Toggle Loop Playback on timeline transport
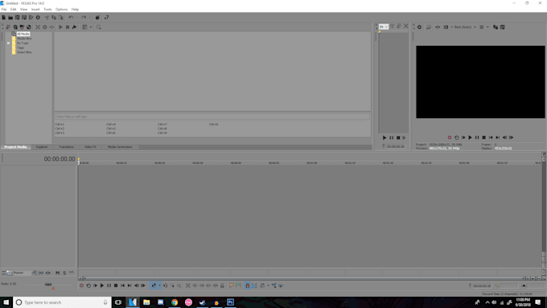 [88, 285]
